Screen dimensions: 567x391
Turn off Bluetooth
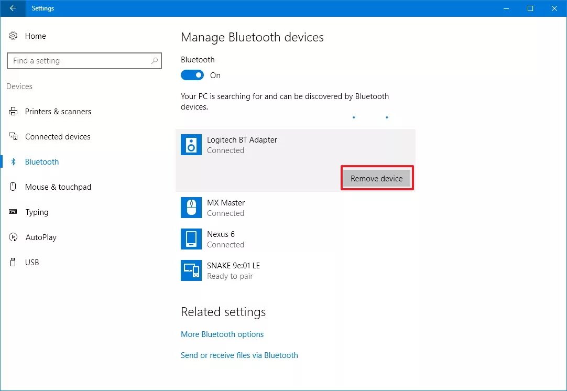[x=192, y=75]
